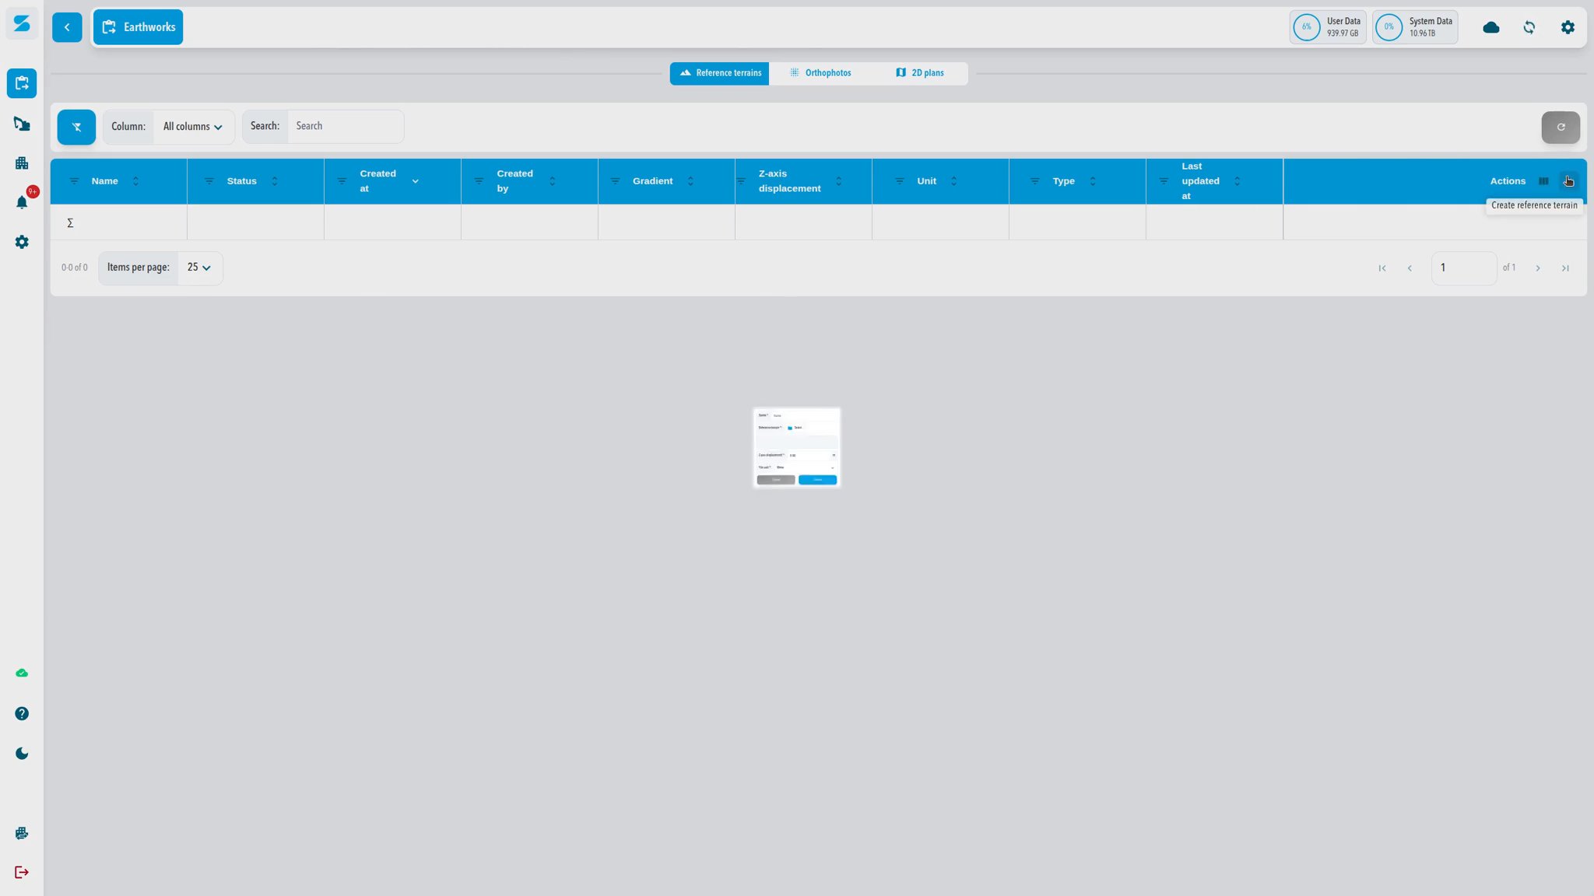Image resolution: width=1594 pixels, height=896 pixels.
Task: Click the clear filters button
Action: tap(76, 127)
